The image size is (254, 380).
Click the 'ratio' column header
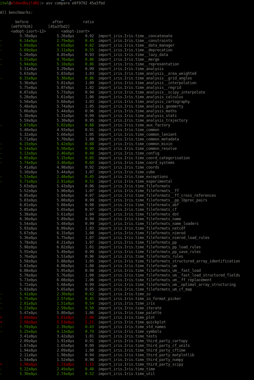point(88,22)
